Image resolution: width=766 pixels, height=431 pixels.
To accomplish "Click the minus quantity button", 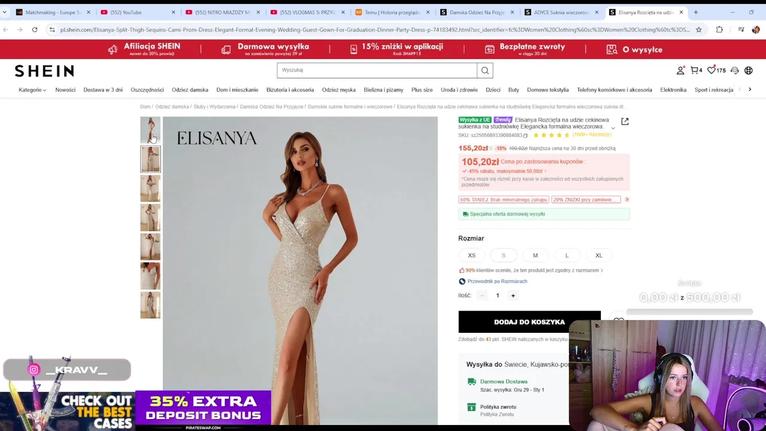I will tap(482, 296).
